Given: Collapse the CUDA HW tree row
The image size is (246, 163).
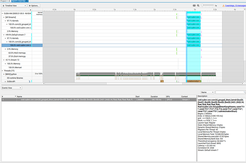Looking at the screenshot, I should [2, 13].
